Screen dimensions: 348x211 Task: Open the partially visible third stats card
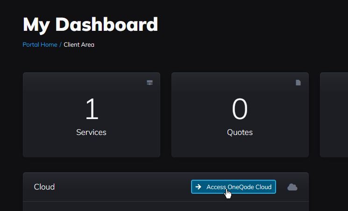tap(334, 114)
